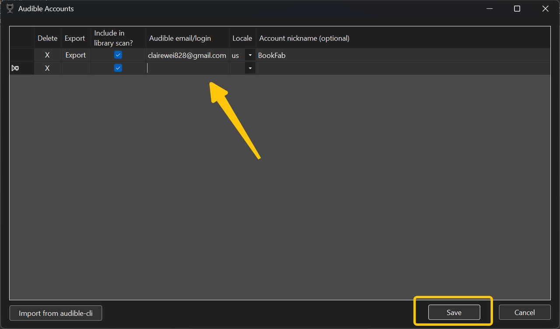Maximize the Audible Accounts window
This screenshot has height=329, width=560.
(x=517, y=9)
